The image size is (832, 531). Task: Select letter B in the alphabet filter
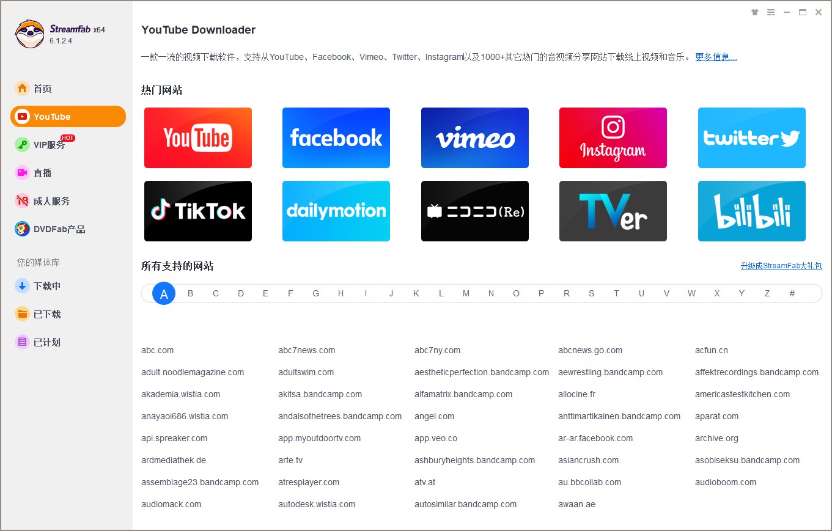191,293
